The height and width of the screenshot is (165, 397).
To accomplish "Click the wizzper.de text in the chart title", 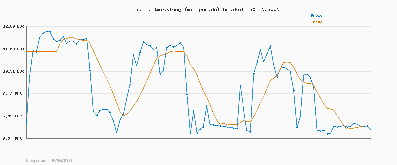I will coord(201,9).
